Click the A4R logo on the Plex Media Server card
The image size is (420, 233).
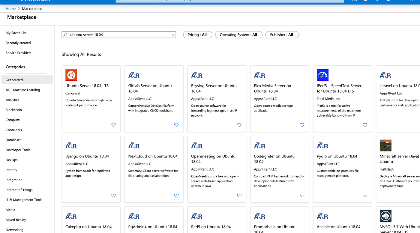(260, 75)
